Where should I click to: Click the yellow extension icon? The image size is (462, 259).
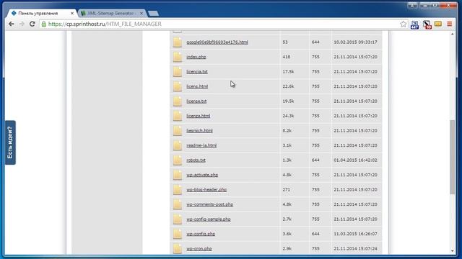pyautogui.click(x=438, y=24)
